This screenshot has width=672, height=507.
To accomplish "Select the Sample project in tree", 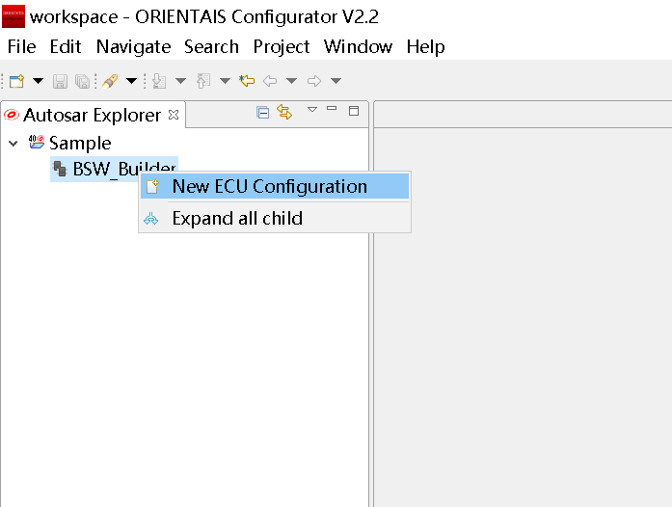I will click(x=80, y=144).
